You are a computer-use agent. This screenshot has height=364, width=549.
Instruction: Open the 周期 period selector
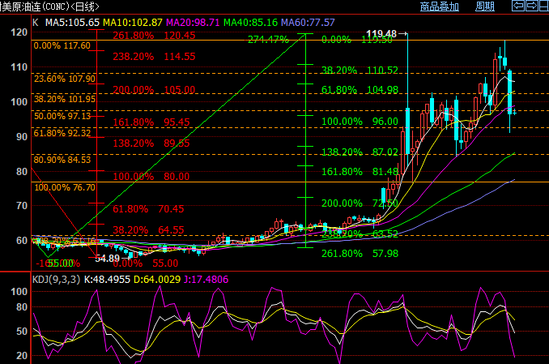point(484,6)
